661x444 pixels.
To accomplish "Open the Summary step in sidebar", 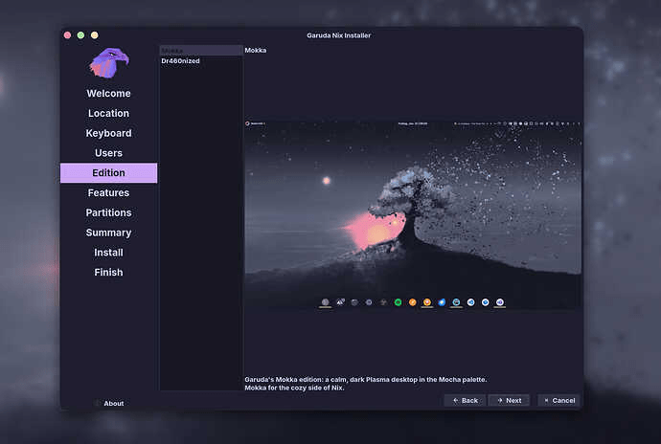I will tap(108, 233).
